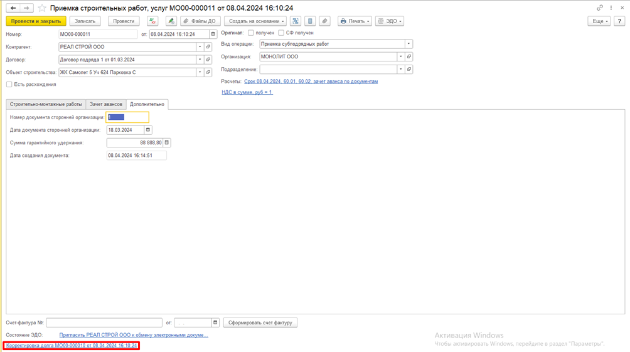Viewport: 630px width, 352px height.
Task: Open the document structure icon in toolbar
Action: [x=296, y=21]
